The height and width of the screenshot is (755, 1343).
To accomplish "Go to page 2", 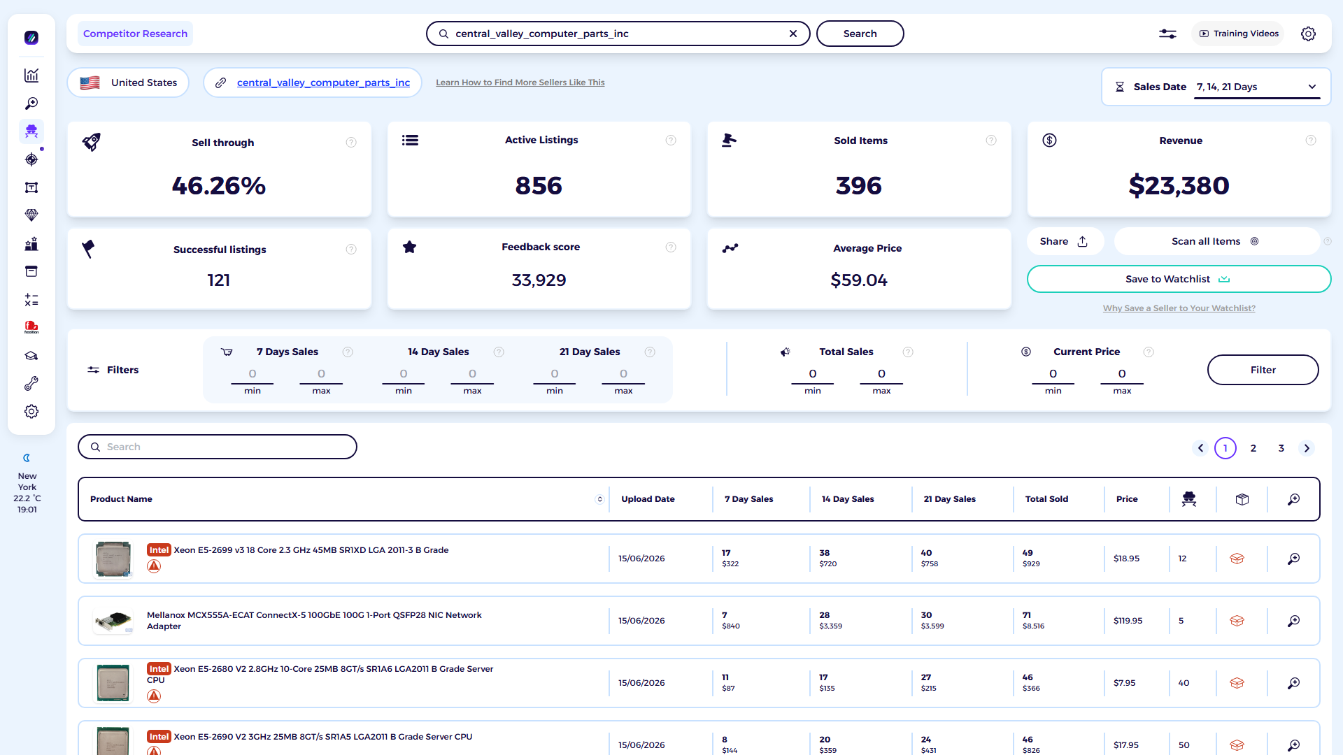I will [x=1253, y=448].
